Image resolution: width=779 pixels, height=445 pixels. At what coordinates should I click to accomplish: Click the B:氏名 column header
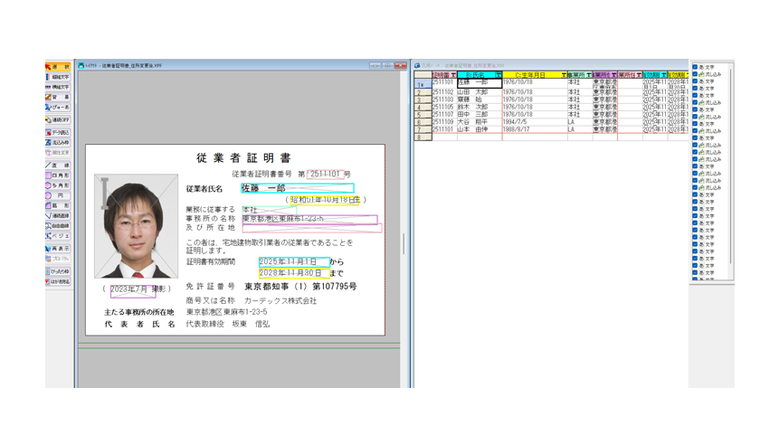[x=475, y=75]
